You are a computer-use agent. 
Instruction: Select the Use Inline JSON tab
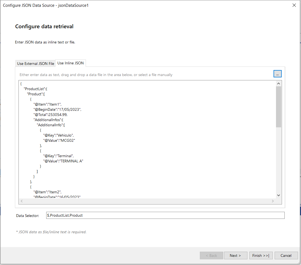[71, 63]
